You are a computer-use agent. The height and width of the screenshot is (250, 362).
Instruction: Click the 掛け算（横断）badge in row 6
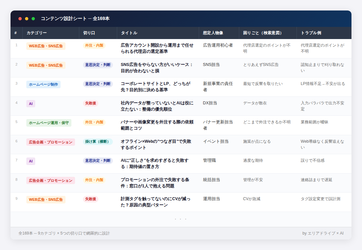97,142
